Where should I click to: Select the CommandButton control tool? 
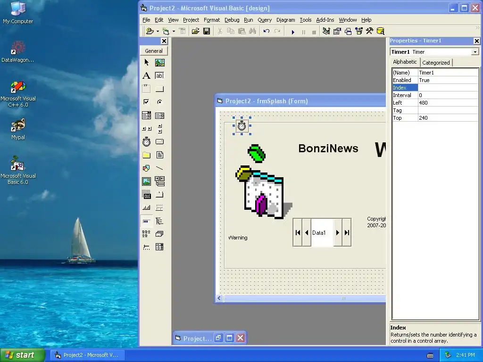pyautogui.click(x=159, y=89)
